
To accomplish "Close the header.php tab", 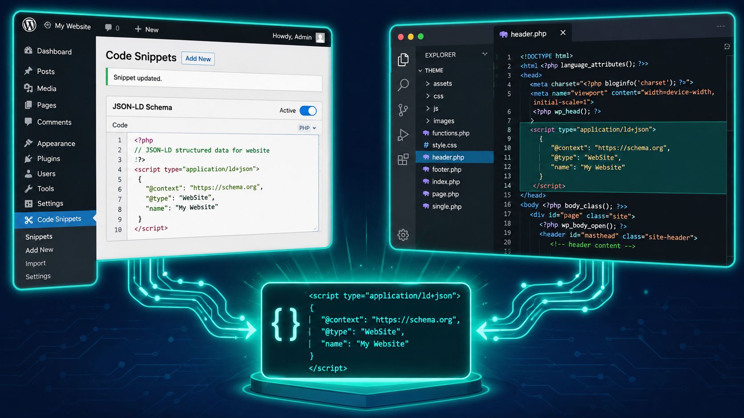I will [563, 32].
